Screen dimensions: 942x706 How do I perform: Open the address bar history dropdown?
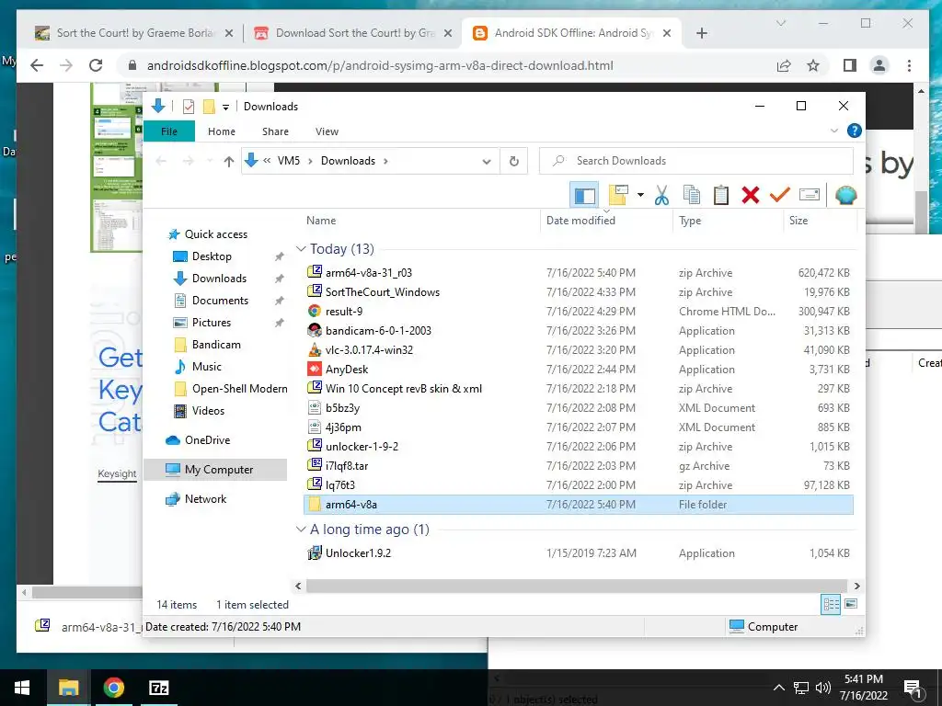click(x=487, y=161)
